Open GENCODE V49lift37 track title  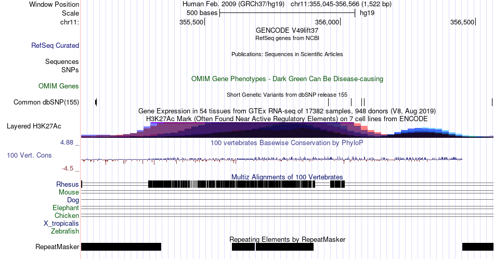[287, 31]
